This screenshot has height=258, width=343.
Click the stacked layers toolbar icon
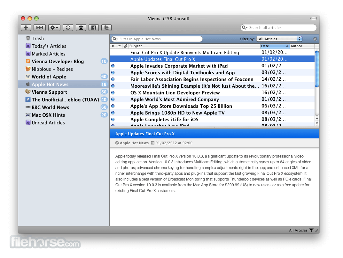pos(81,27)
